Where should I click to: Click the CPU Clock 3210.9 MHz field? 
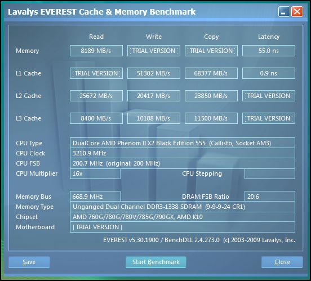coord(183,153)
